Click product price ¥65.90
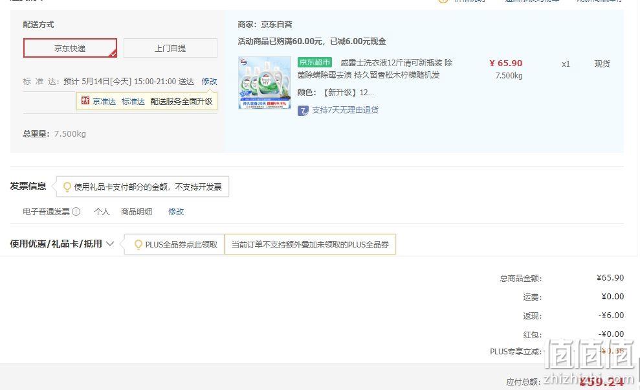Viewport: 640px width, 390px height. [505, 63]
